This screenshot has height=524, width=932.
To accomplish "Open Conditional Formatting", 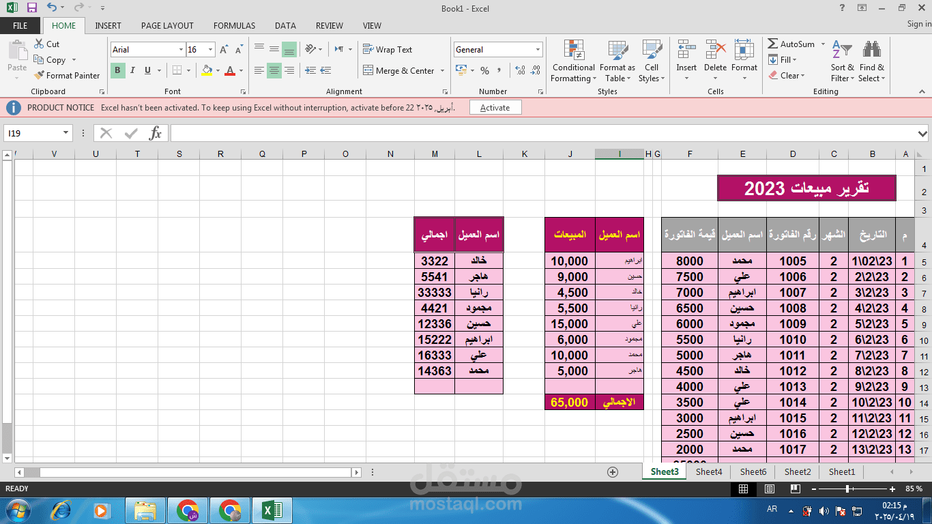I will [x=574, y=61].
